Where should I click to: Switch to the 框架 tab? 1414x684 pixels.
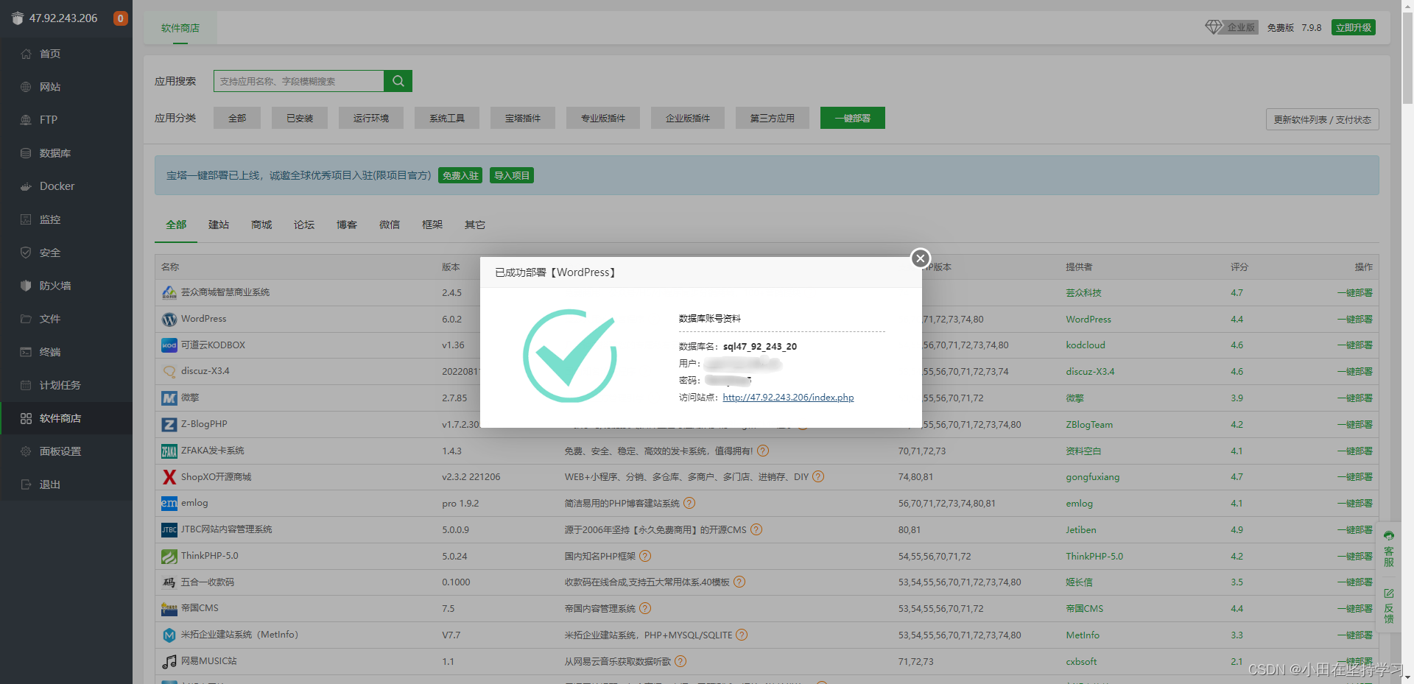coord(432,225)
